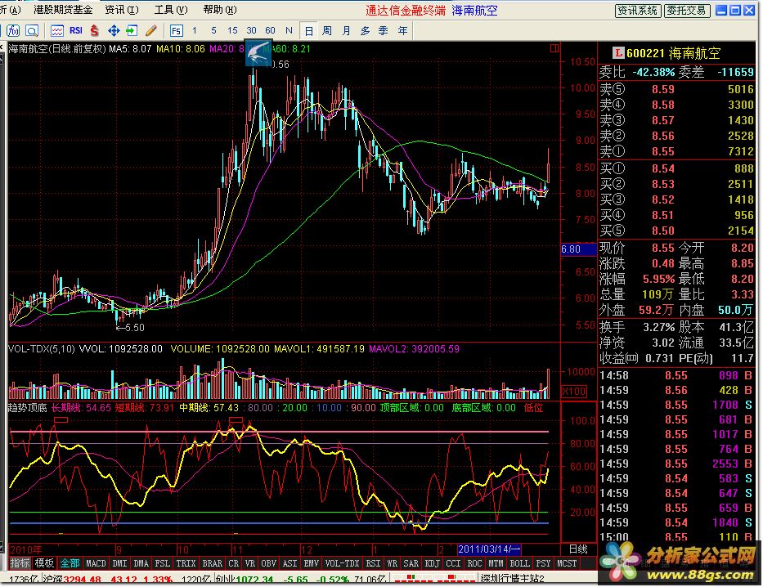Select the pencil drawing tool icon
The image size is (763, 587).
click(150, 30)
